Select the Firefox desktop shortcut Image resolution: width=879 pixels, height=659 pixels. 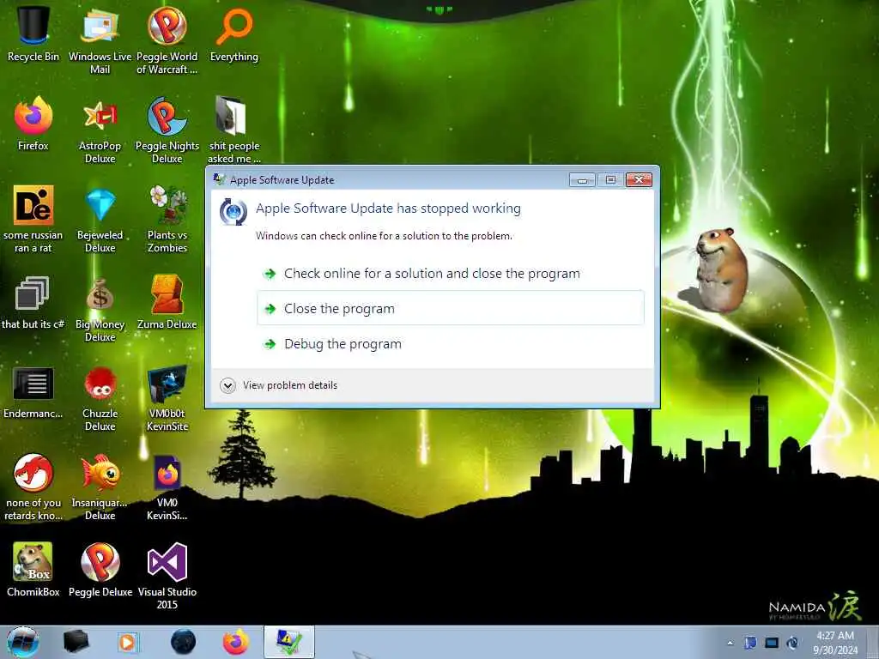click(x=33, y=124)
